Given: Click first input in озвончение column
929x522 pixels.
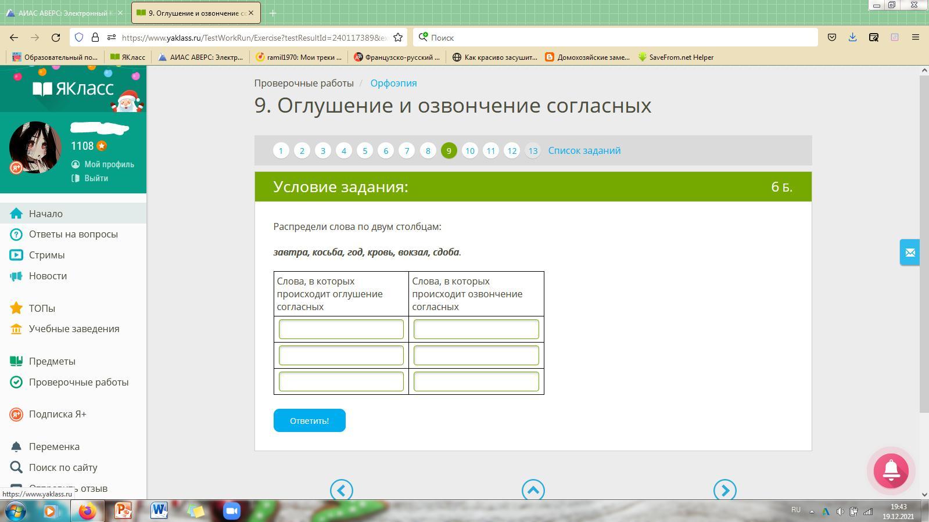Looking at the screenshot, I should tap(476, 329).
